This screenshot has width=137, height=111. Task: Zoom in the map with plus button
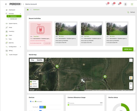(x=131, y=84)
